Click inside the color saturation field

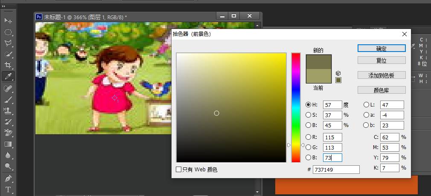click(231, 108)
